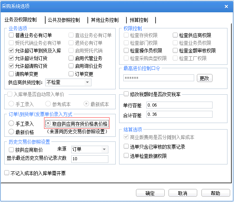The height and width of the screenshot is (202, 234).
Task: Click the 更改 password button
Action: coord(205,78)
